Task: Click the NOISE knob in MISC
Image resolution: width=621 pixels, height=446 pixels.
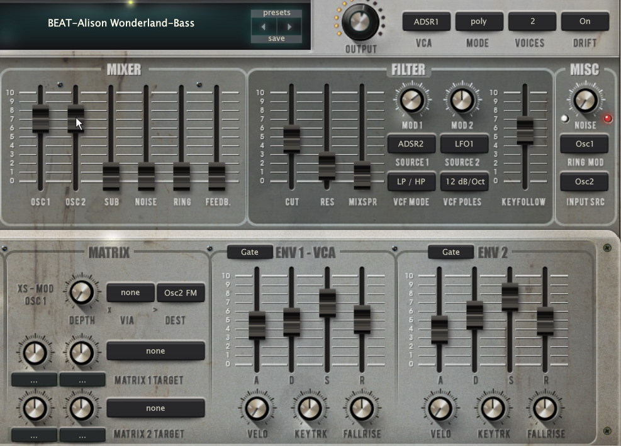Action: (x=585, y=101)
